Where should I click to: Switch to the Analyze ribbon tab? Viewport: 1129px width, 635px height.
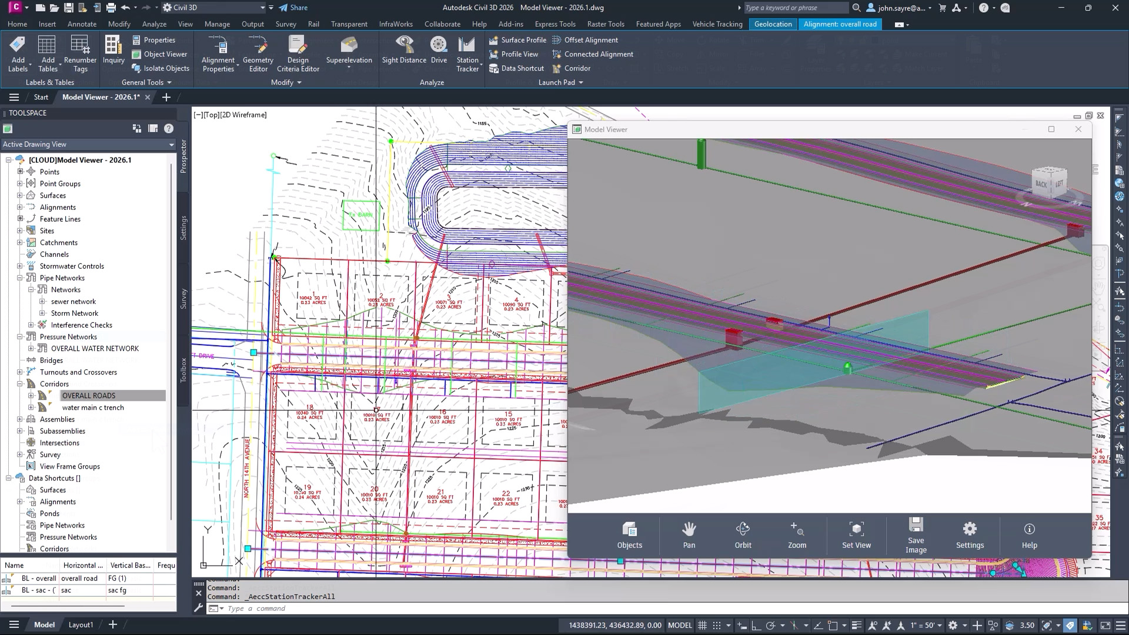pyautogui.click(x=154, y=24)
